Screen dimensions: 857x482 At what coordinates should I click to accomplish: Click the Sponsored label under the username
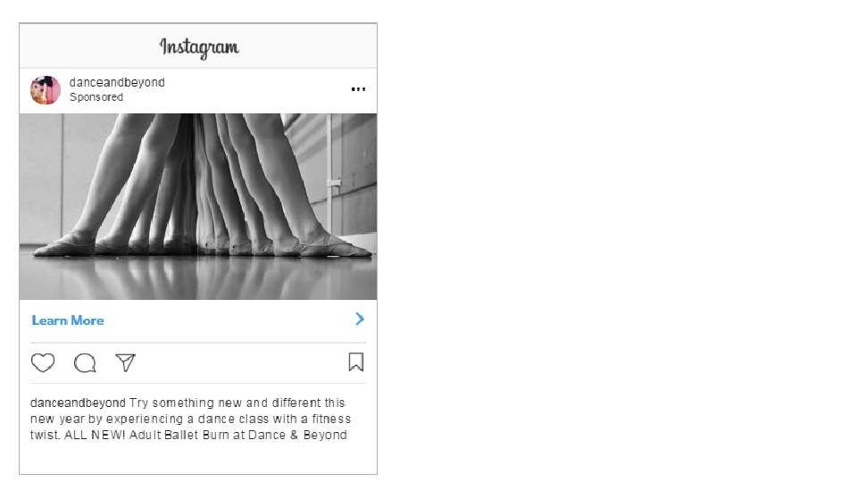tap(96, 97)
